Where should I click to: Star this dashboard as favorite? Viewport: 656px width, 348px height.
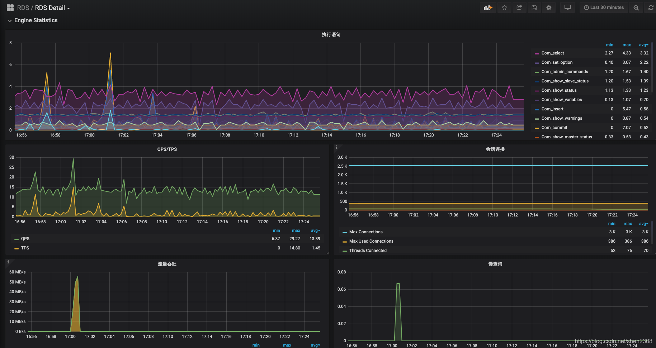pos(504,8)
